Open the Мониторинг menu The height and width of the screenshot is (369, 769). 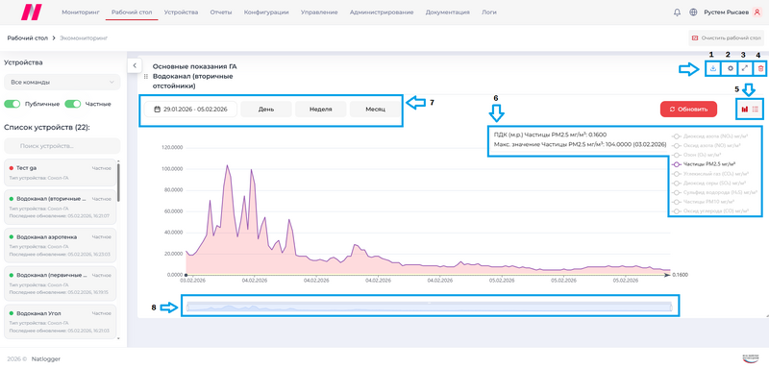(81, 12)
